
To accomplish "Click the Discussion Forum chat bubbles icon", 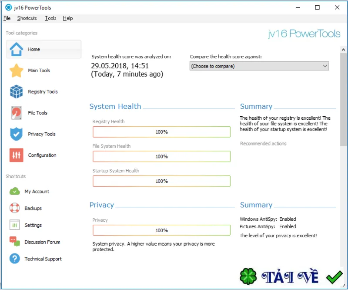I will (15, 242).
